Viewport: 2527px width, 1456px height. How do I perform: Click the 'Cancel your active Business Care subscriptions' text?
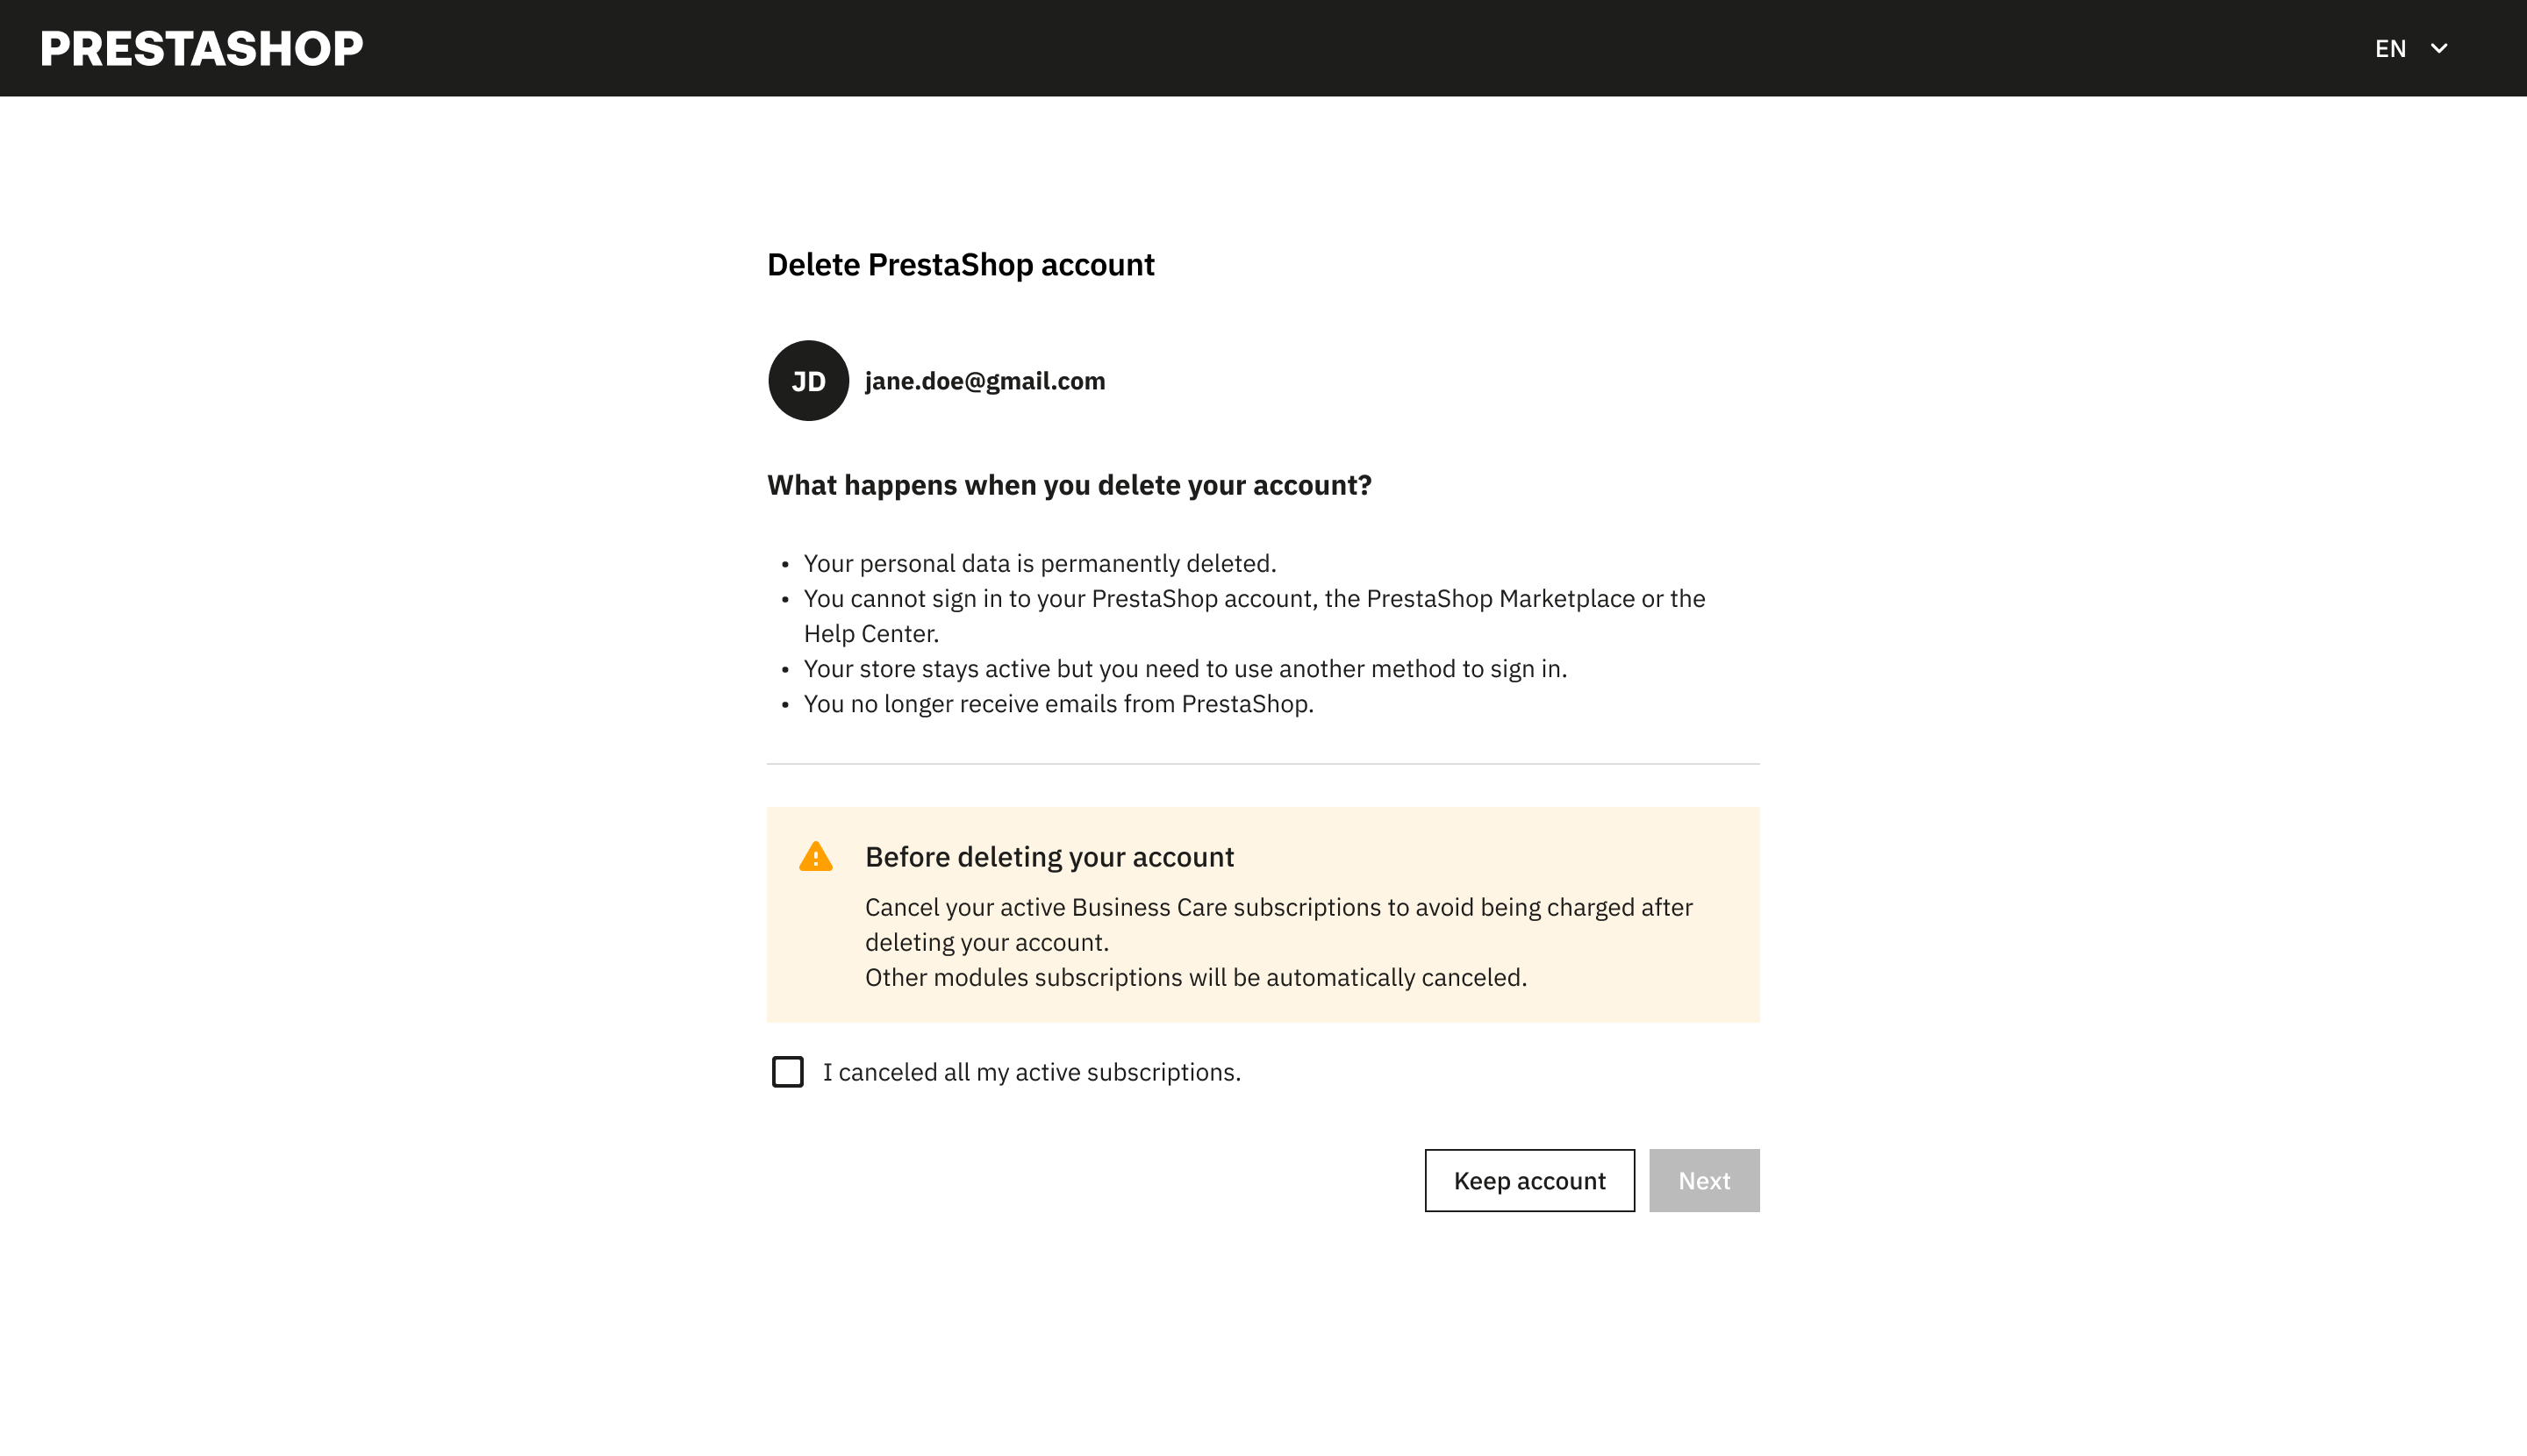pyautogui.click(x=1278, y=924)
